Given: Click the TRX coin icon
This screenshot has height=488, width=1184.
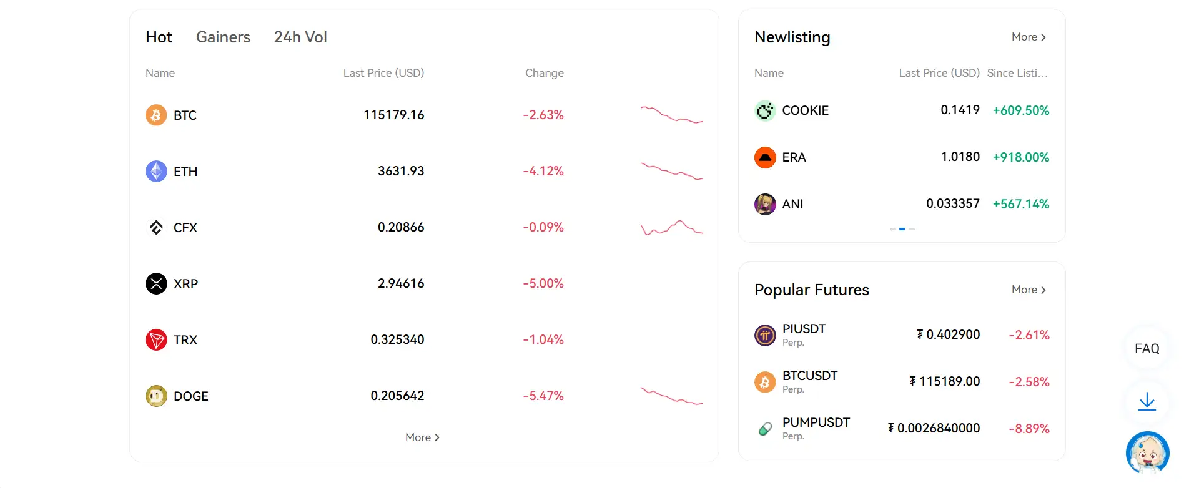Looking at the screenshot, I should (156, 339).
